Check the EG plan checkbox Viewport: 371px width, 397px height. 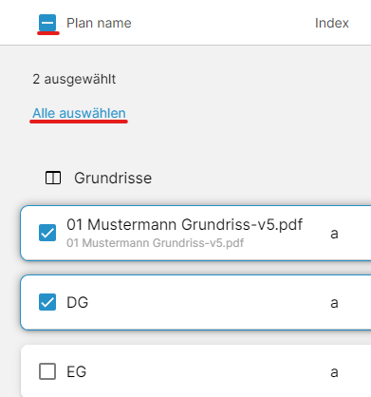coord(47,371)
